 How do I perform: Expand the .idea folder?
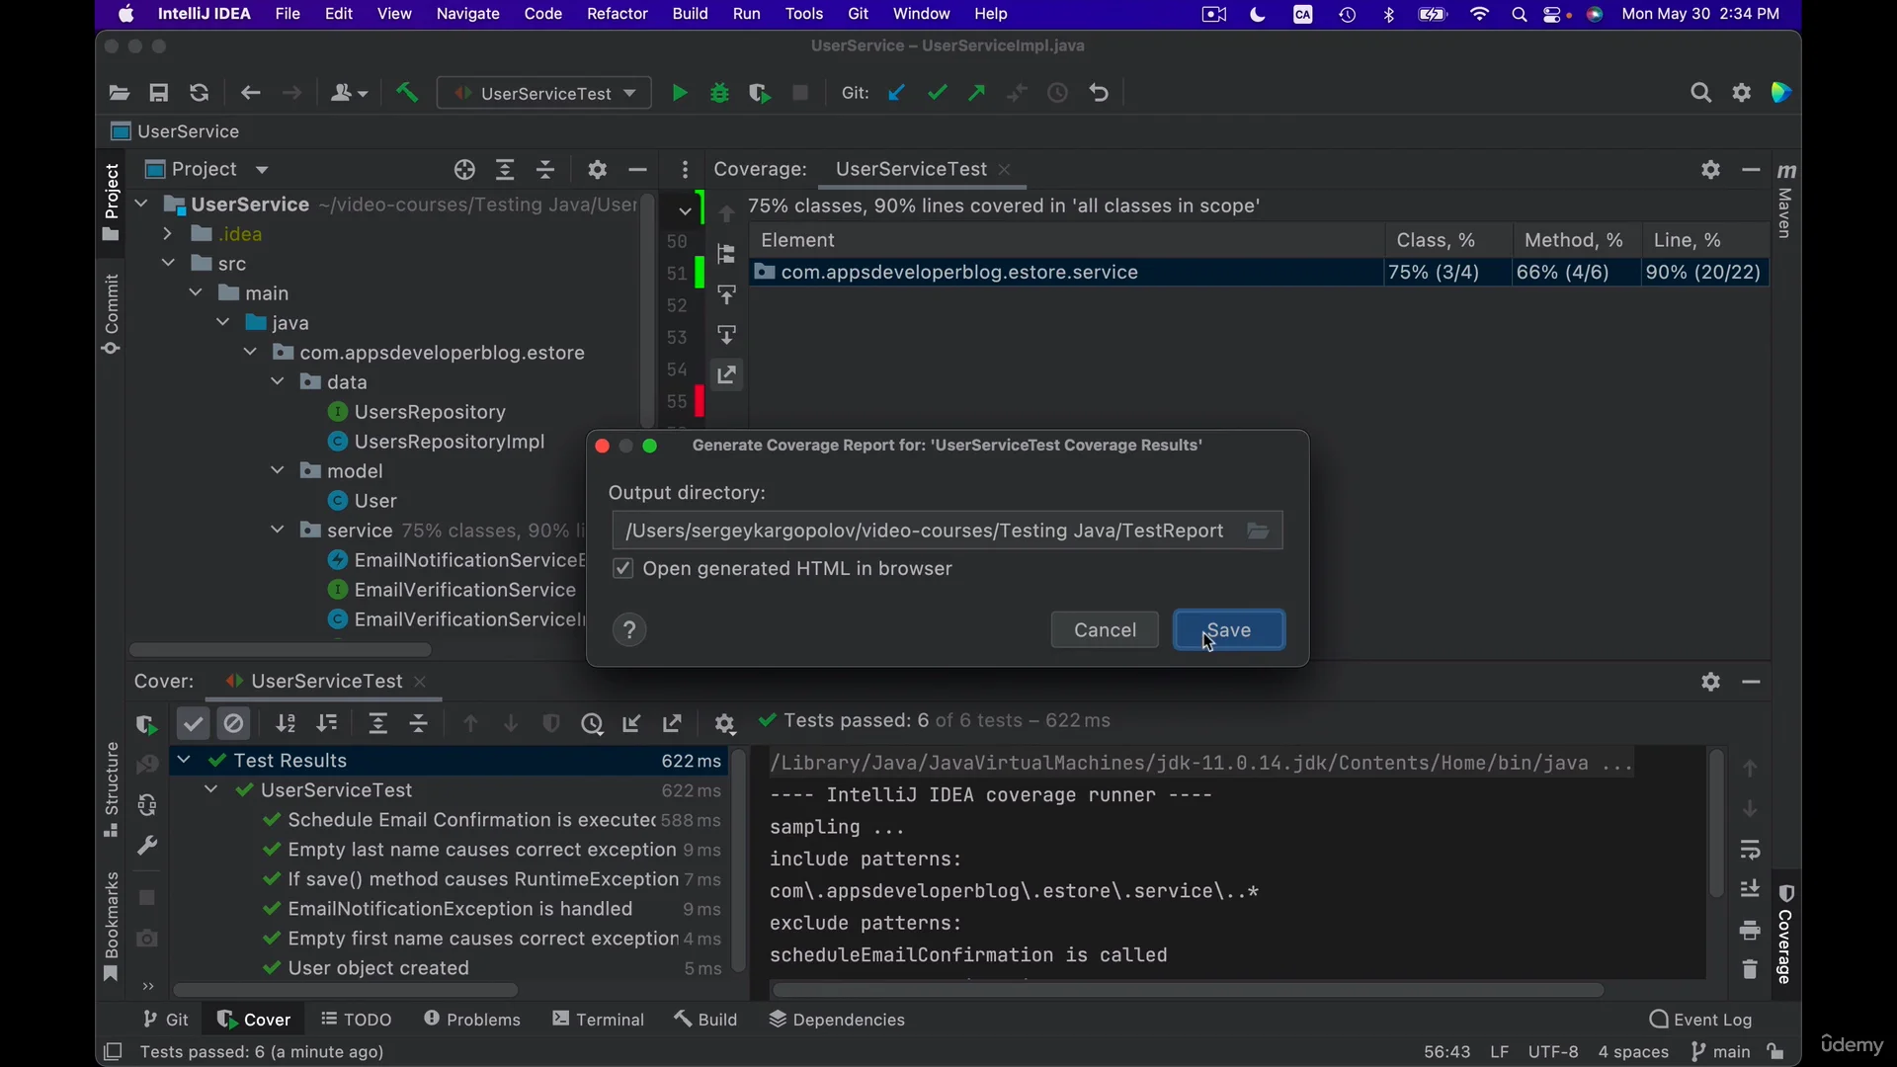coord(168,234)
